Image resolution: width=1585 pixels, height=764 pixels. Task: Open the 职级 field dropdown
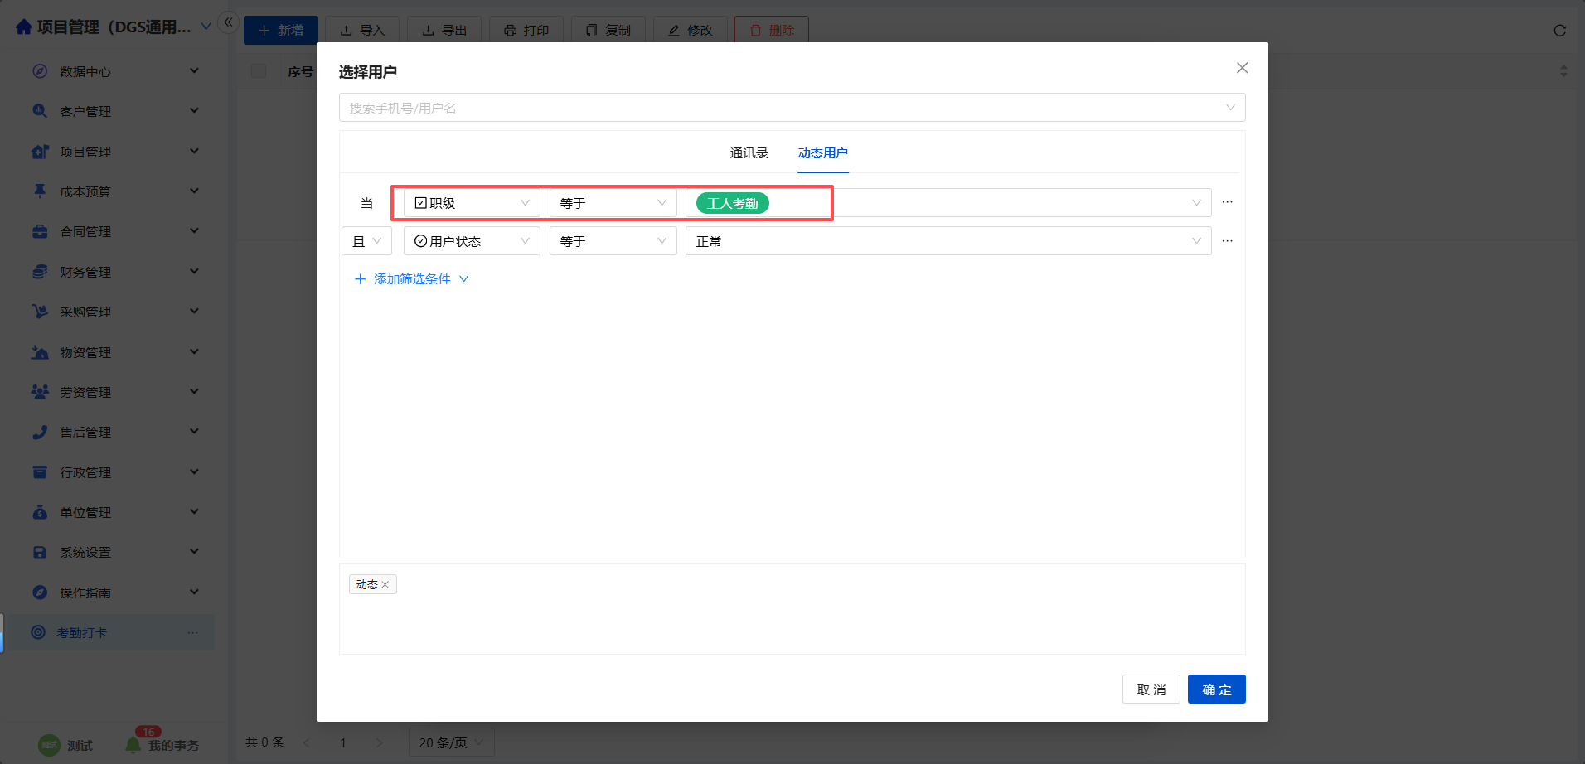tap(472, 203)
